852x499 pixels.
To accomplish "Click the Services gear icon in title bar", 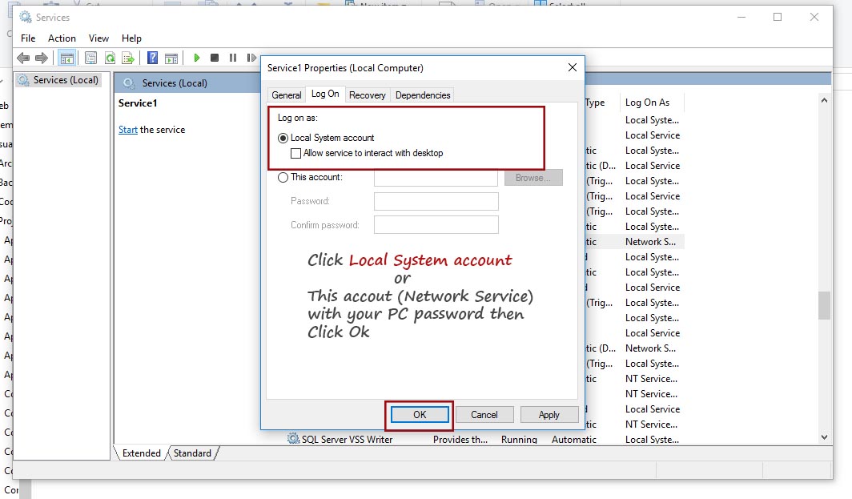I will [25, 17].
